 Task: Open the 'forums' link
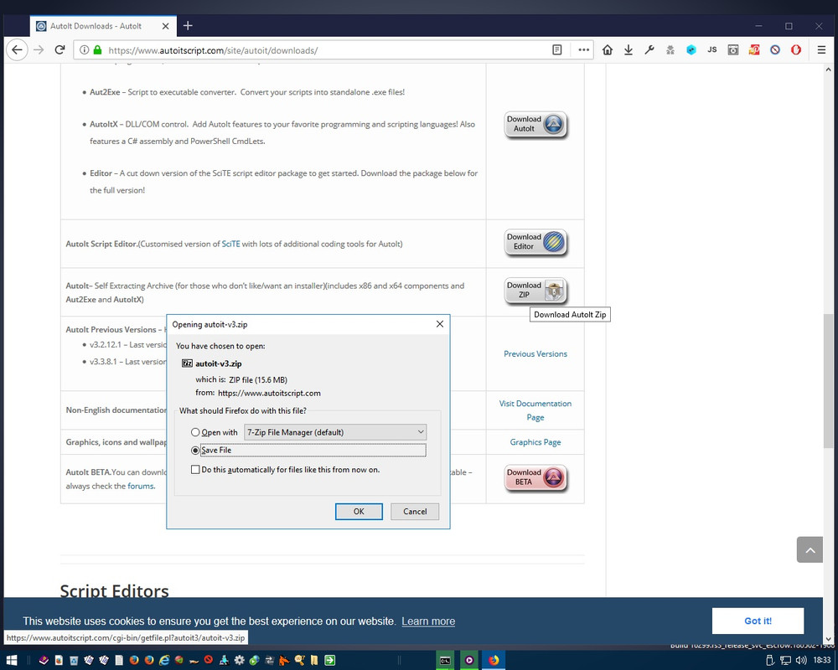point(141,486)
